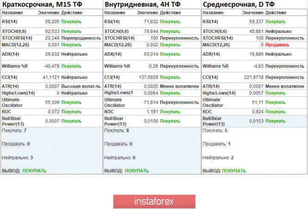Click the daily summary Продавать: 1
The width and height of the screenshot is (308, 209).
216,144
